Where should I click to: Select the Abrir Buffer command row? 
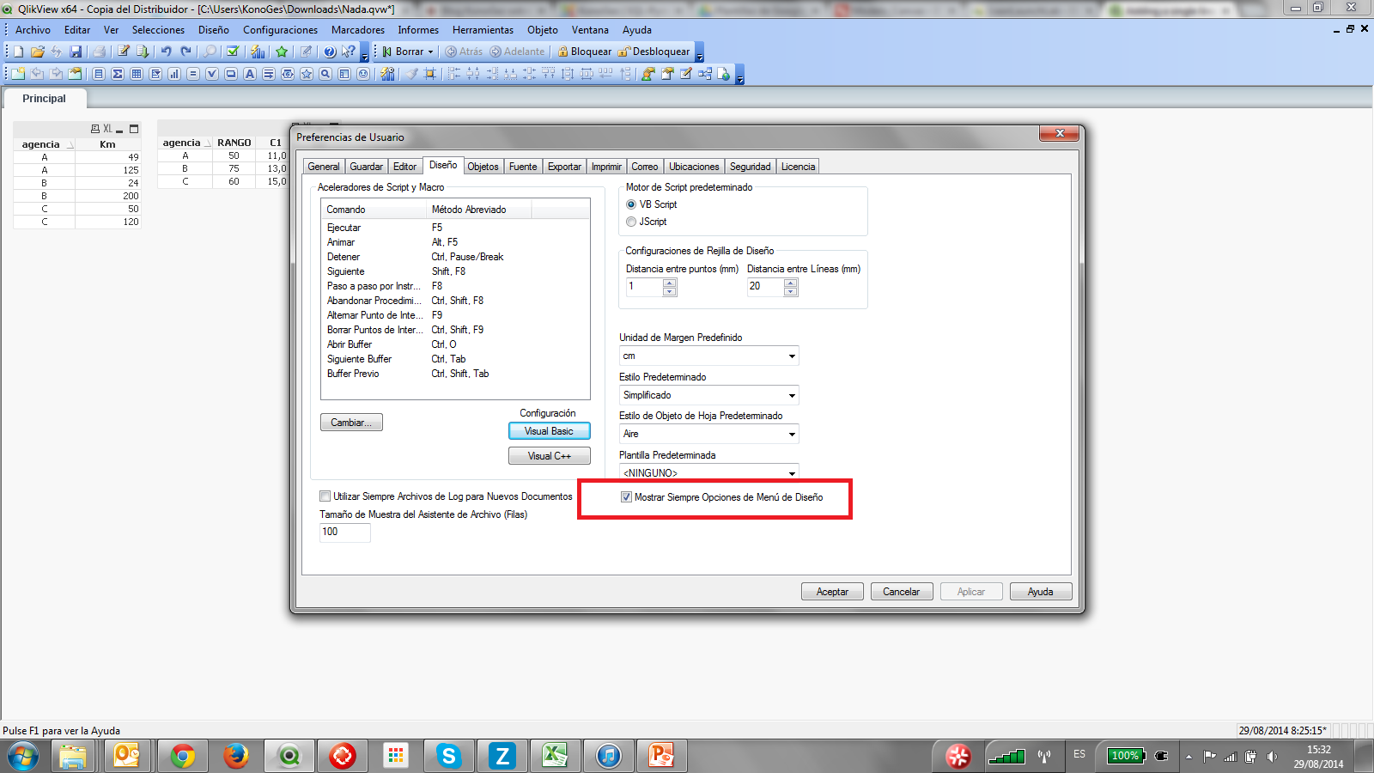point(455,344)
